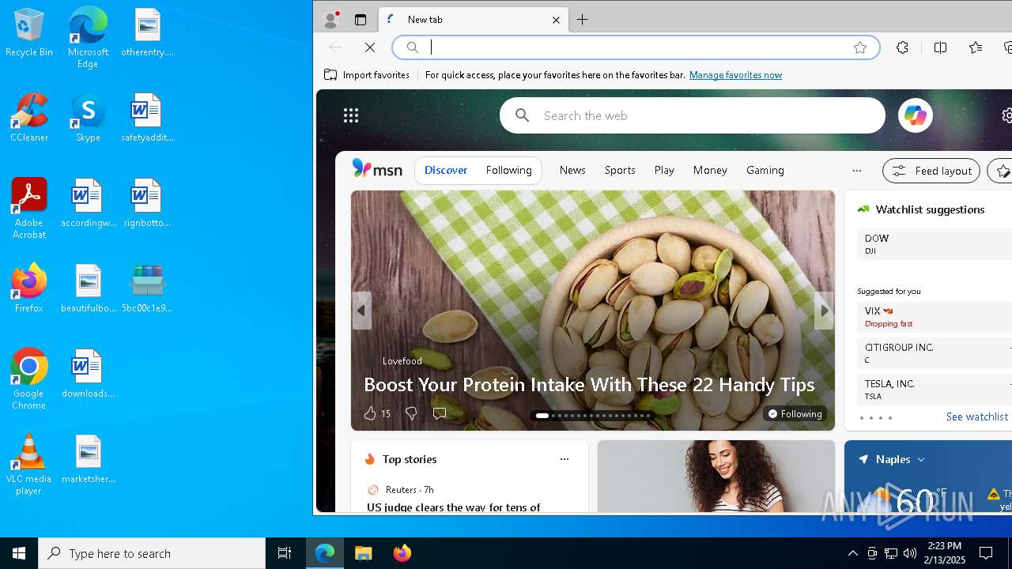Screen dimensions: 1012x569
Task: Select the otherentry image file
Action: [147, 33]
